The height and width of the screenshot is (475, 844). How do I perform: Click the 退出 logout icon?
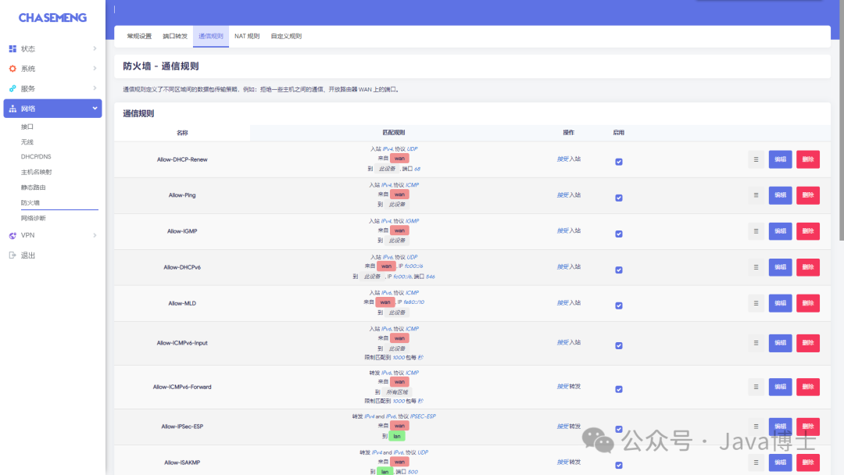pos(13,255)
